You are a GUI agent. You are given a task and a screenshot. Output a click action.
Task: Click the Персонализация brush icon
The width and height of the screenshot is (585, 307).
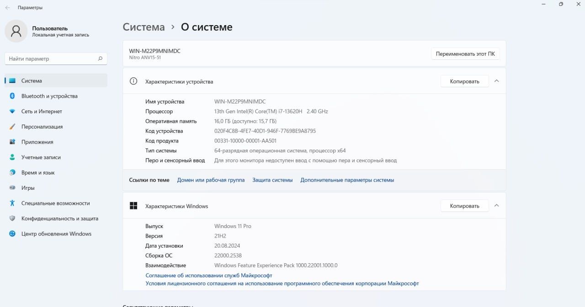12,127
